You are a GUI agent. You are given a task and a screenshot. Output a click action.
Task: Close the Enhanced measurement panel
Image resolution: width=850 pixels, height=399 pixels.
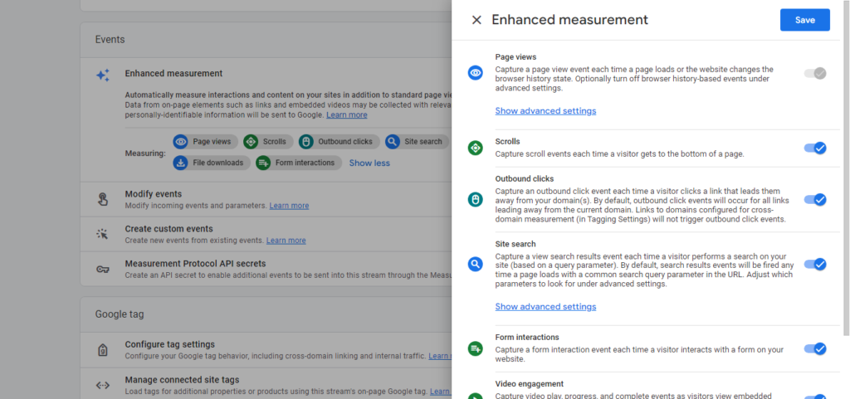[476, 20]
